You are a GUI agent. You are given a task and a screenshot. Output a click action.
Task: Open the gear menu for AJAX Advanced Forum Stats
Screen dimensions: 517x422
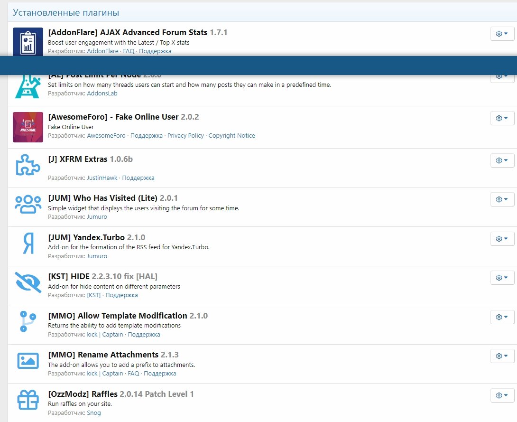(x=502, y=34)
